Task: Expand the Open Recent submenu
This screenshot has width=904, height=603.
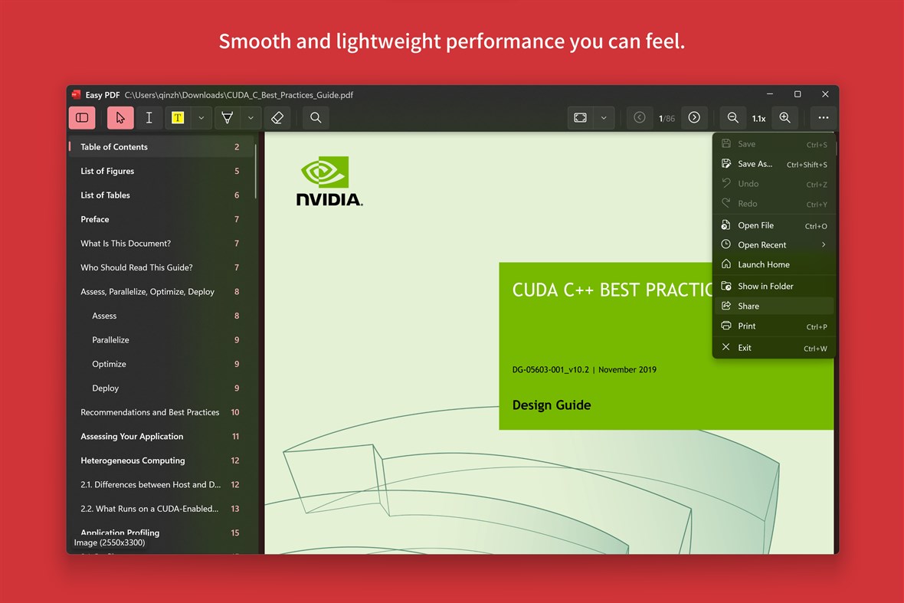Action: pyautogui.click(x=774, y=245)
